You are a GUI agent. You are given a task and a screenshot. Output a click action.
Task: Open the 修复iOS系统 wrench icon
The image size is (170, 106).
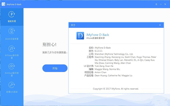click(x=12, y=85)
